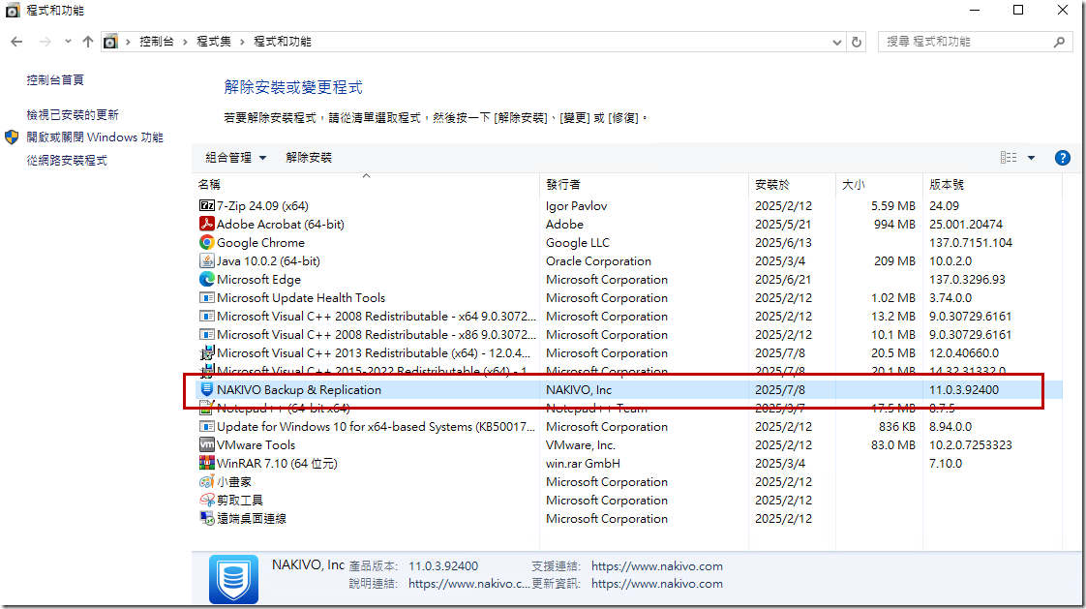The width and height of the screenshot is (1086, 609).
Task: Click the Adobe Acrobat (64-bit) name
Action: [281, 224]
